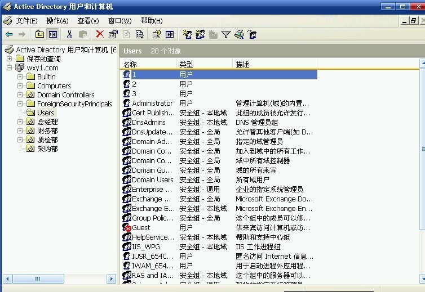Open Properties from the toolbar
This screenshot has width=425, height=292.
113,34
